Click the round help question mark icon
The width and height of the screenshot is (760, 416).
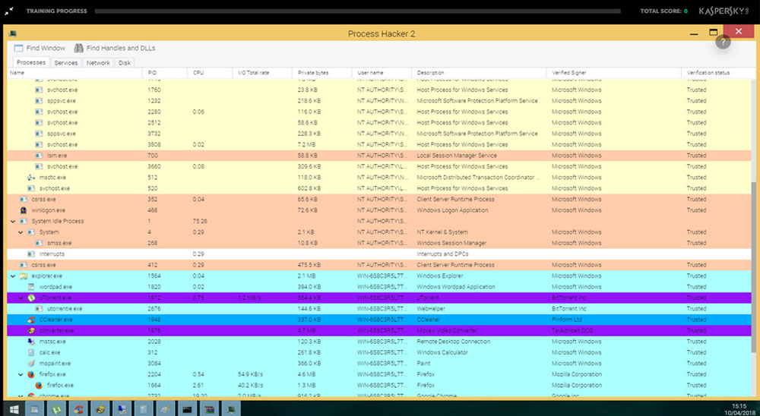click(x=722, y=43)
